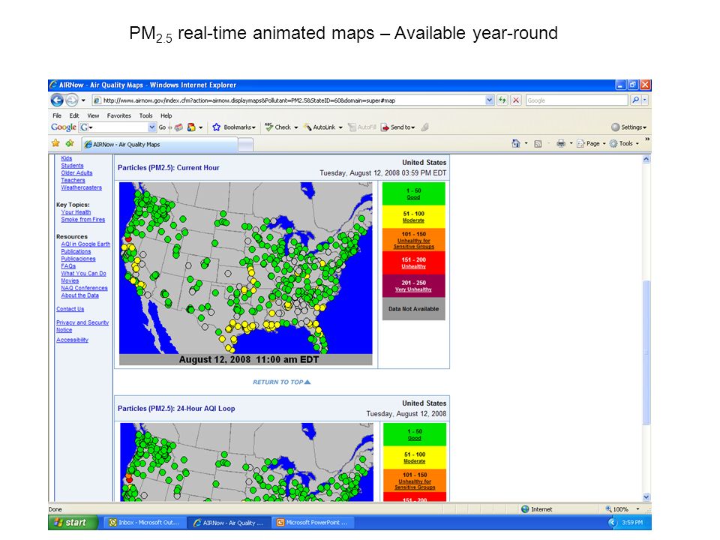Click the colorful Google Toolbar button icon
720x540 pixels.
(x=191, y=127)
